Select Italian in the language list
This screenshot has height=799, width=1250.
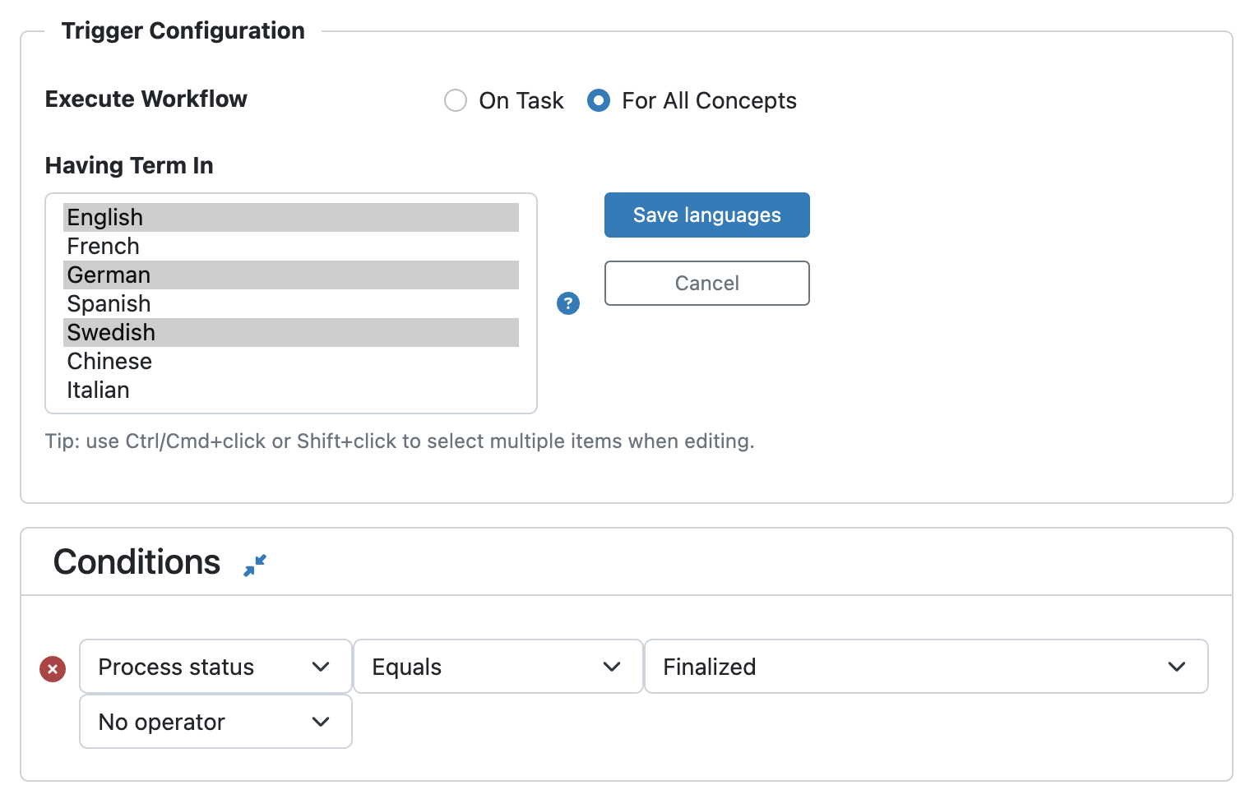[x=291, y=390]
